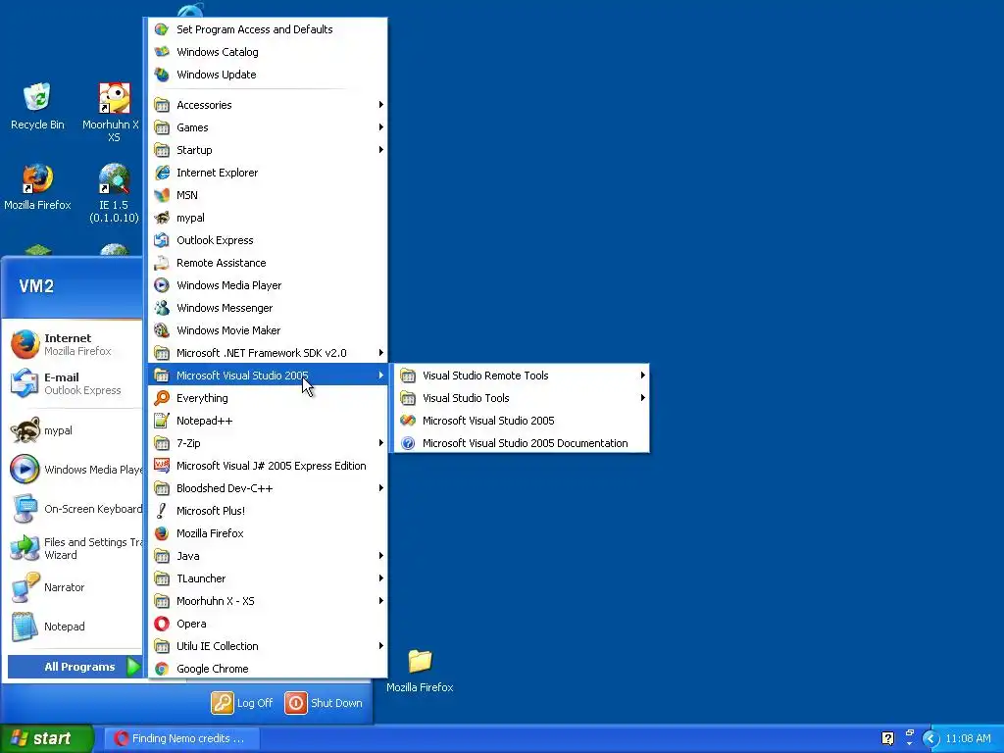Screen dimensions: 1004x753
Task: Click the Microsoft Plus! icon
Action: (x=162, y=510)
